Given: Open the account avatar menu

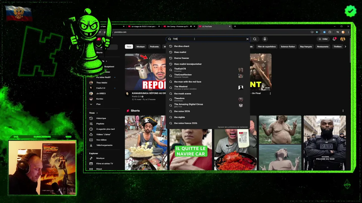Looking at the screenshot, I should point(343,39).
